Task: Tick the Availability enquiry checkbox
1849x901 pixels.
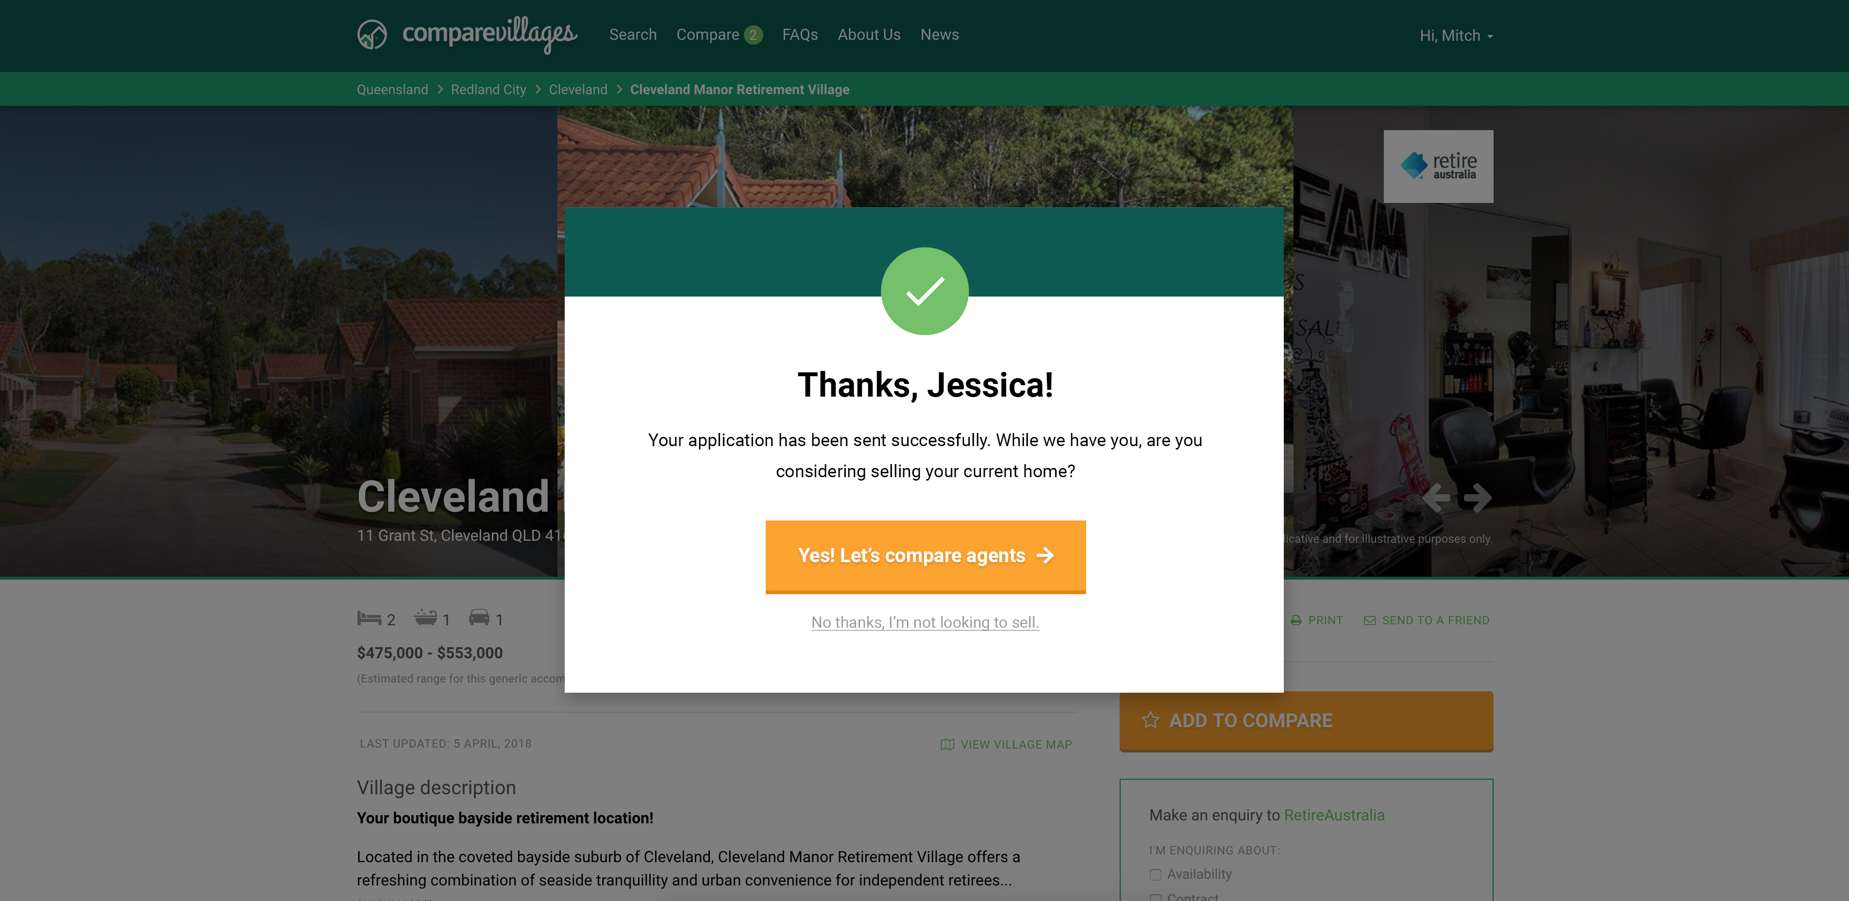Action: click(1156, 874)
